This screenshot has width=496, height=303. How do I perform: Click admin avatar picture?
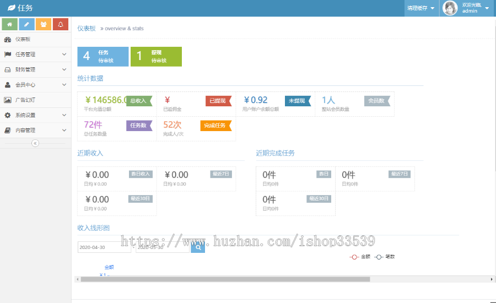[x=450, y=8]
